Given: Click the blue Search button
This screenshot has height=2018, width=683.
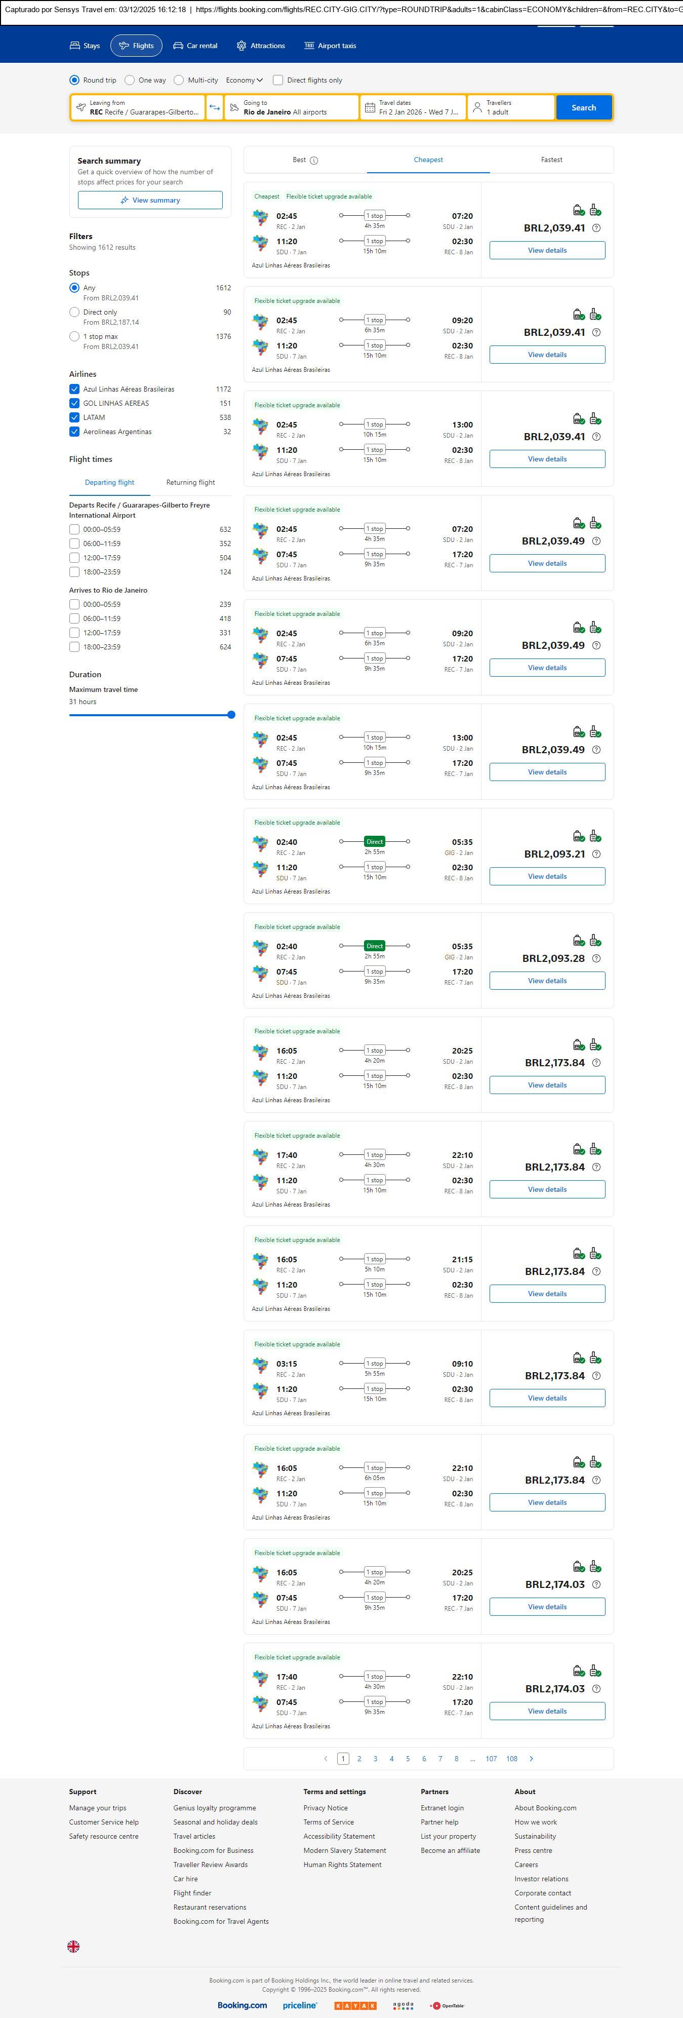Looking at the screenshot, I should coord(584,107).
